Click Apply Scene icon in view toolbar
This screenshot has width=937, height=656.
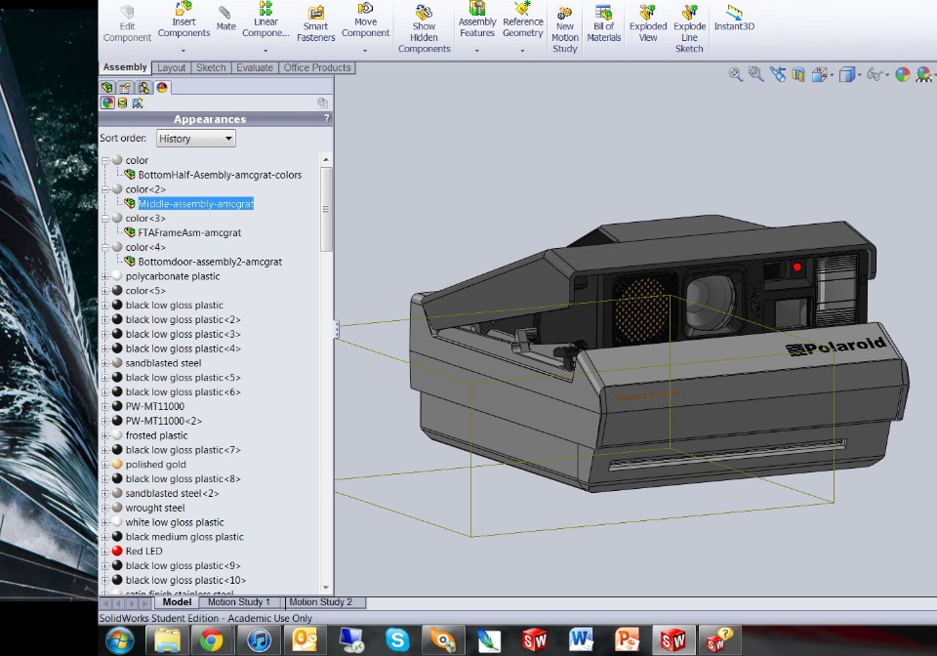923,75
